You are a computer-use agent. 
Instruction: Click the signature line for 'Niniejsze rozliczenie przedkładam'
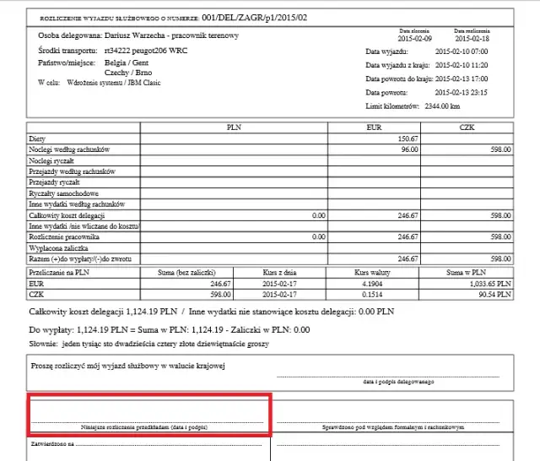point(149,420)
